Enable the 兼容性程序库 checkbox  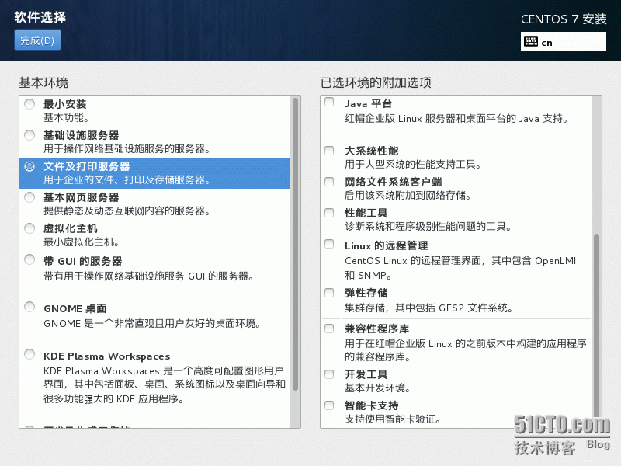pos(329,329)
